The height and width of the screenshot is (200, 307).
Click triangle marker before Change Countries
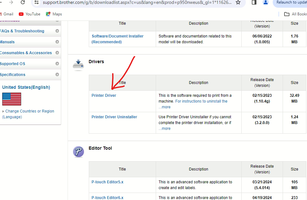[x=3, y=111]
